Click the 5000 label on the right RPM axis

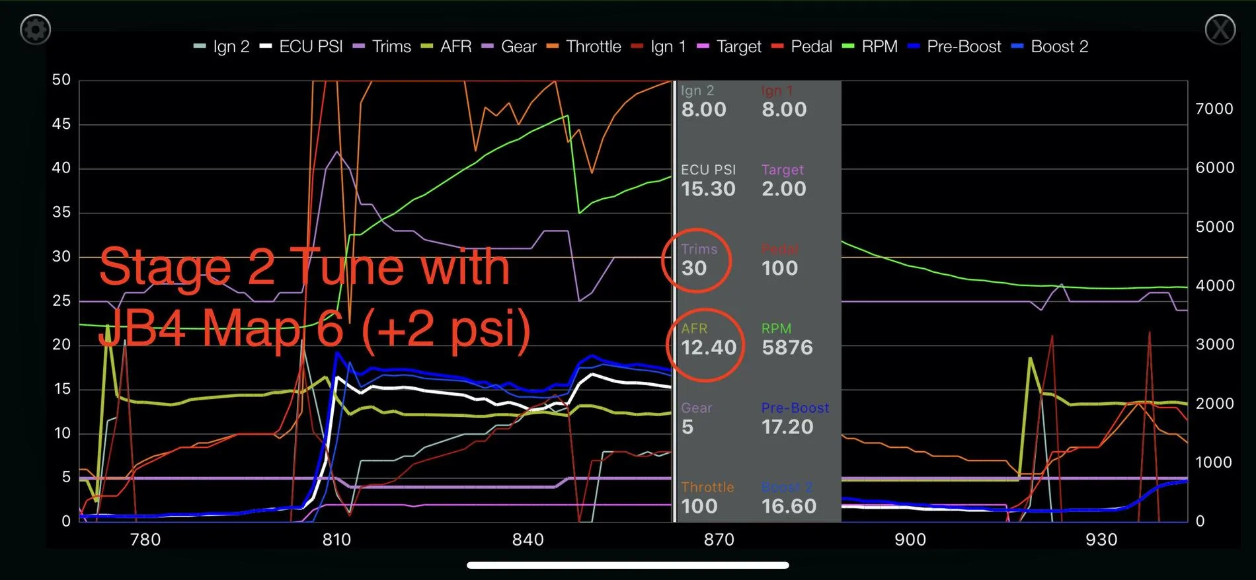1215,227
